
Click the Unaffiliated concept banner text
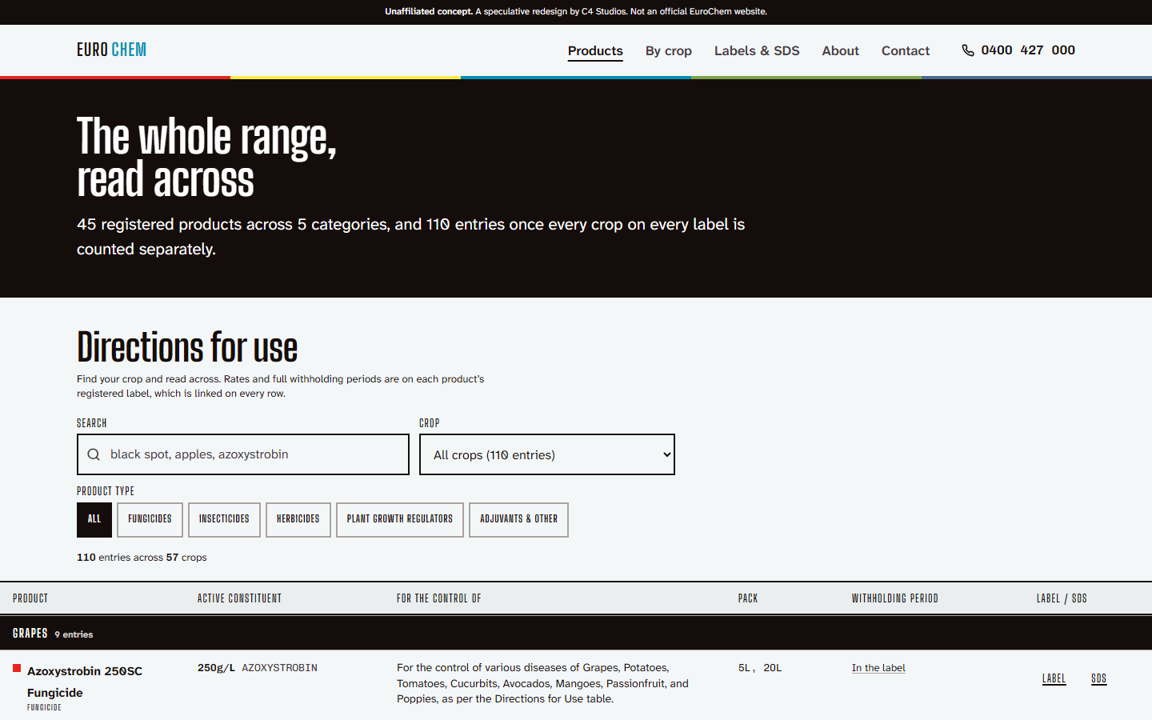point(576,12)
